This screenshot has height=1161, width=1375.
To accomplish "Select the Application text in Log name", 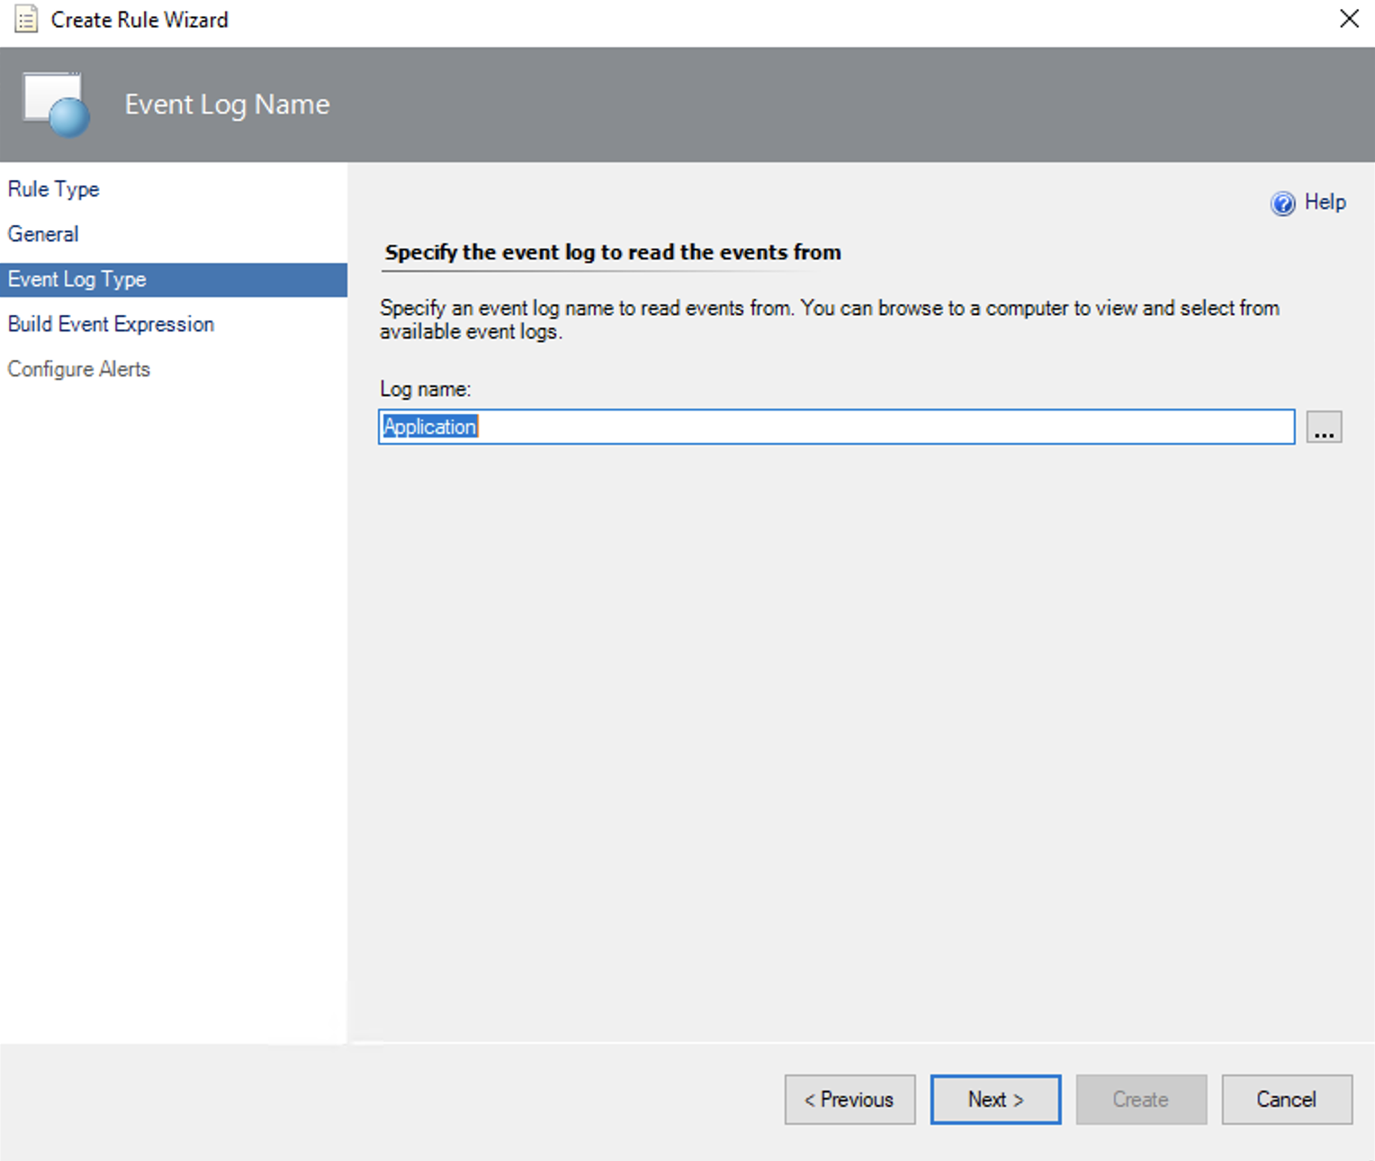I will pyautogui.click(x=428, y=427).
